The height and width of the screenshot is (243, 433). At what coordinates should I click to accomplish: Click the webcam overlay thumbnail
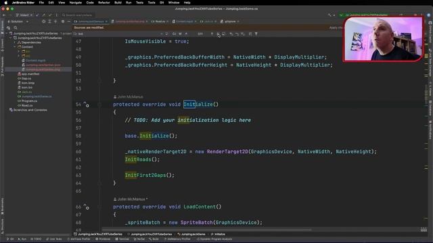[383, 39]
